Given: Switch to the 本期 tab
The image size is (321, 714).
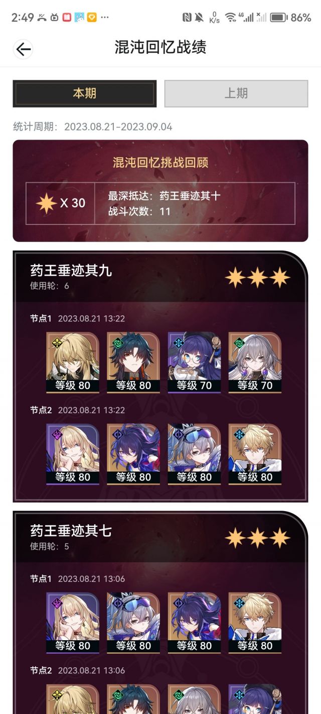Looking at the screenshot, I should click(x=85, y=93).
